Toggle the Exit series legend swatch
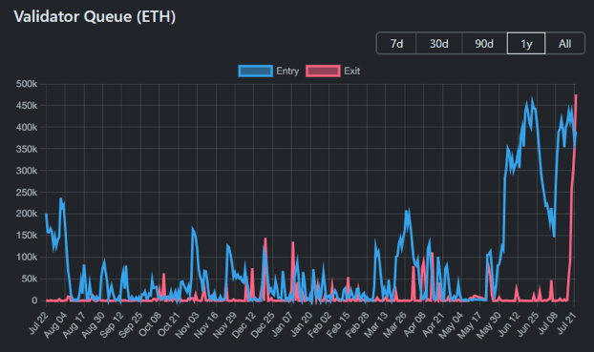Screen dimensions: 594x352 pyautogui.click(x=323, y=72)
